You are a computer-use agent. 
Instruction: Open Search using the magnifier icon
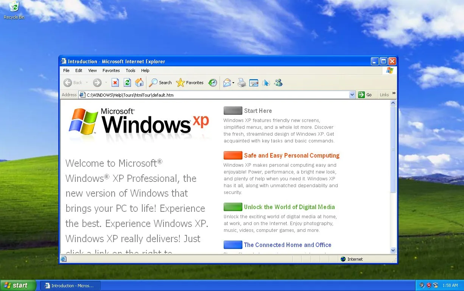click(153, 83)
